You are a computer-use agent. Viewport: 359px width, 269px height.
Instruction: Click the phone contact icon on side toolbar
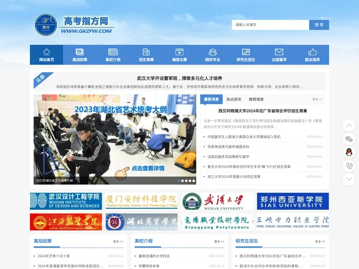[x=349, y=165]
